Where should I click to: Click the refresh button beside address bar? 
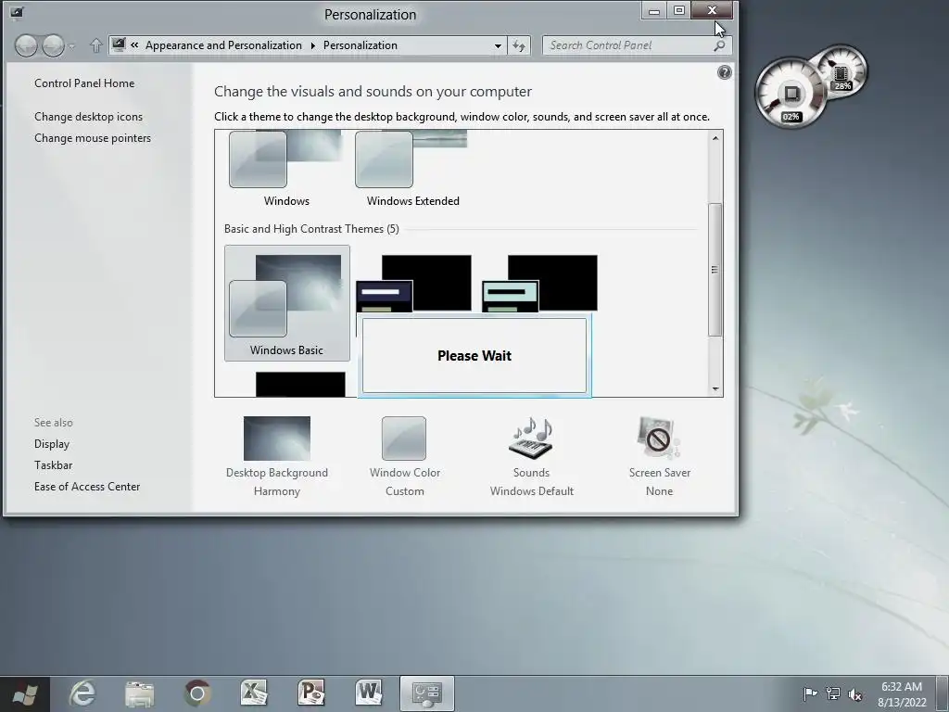click(519, 45)
